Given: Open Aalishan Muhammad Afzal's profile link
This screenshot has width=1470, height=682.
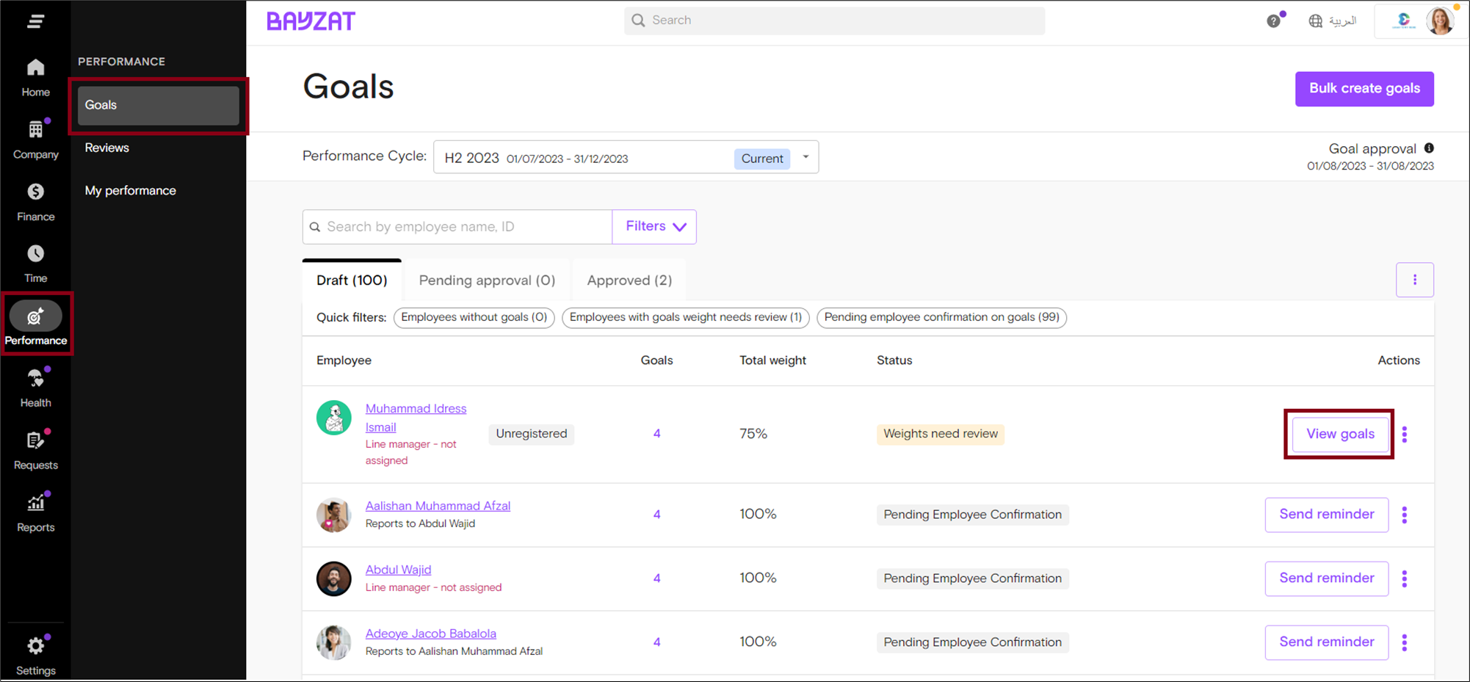Looking at the screenshot, I should [438, 506].
